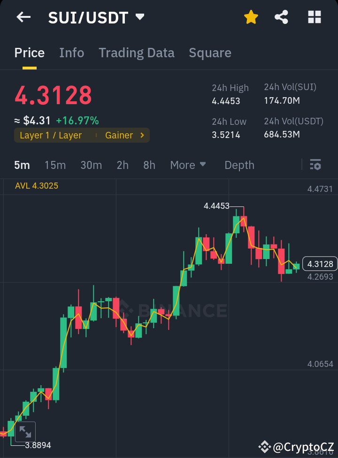Open the chart settings icon beside Depth
The image size is (338, 458).
coord(315,165)
